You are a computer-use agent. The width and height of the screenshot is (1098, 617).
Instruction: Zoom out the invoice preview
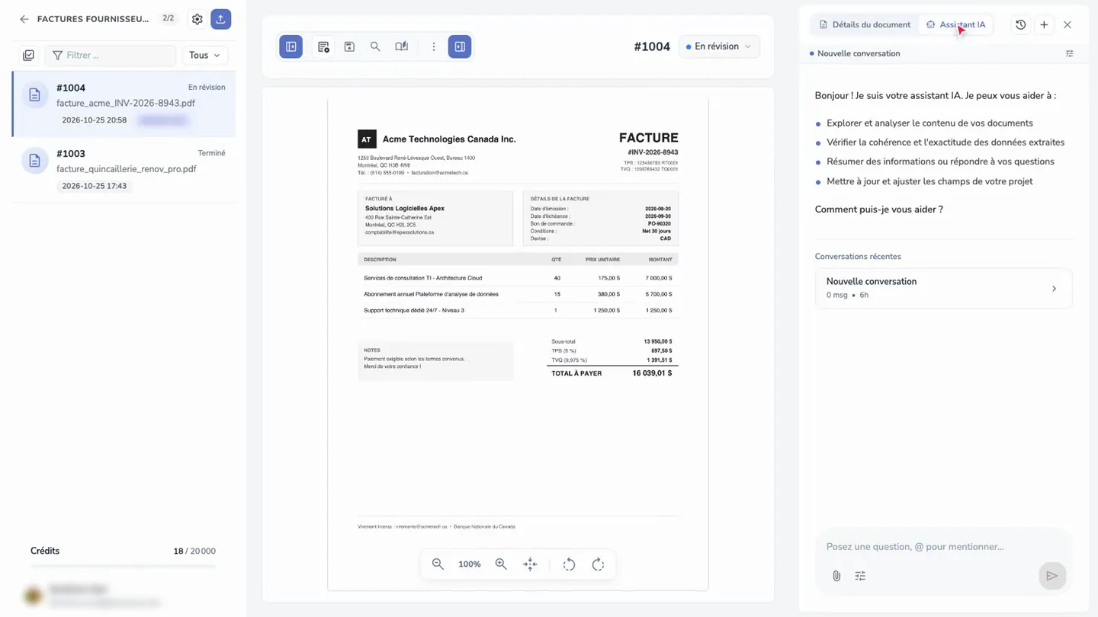click(438, 564)
